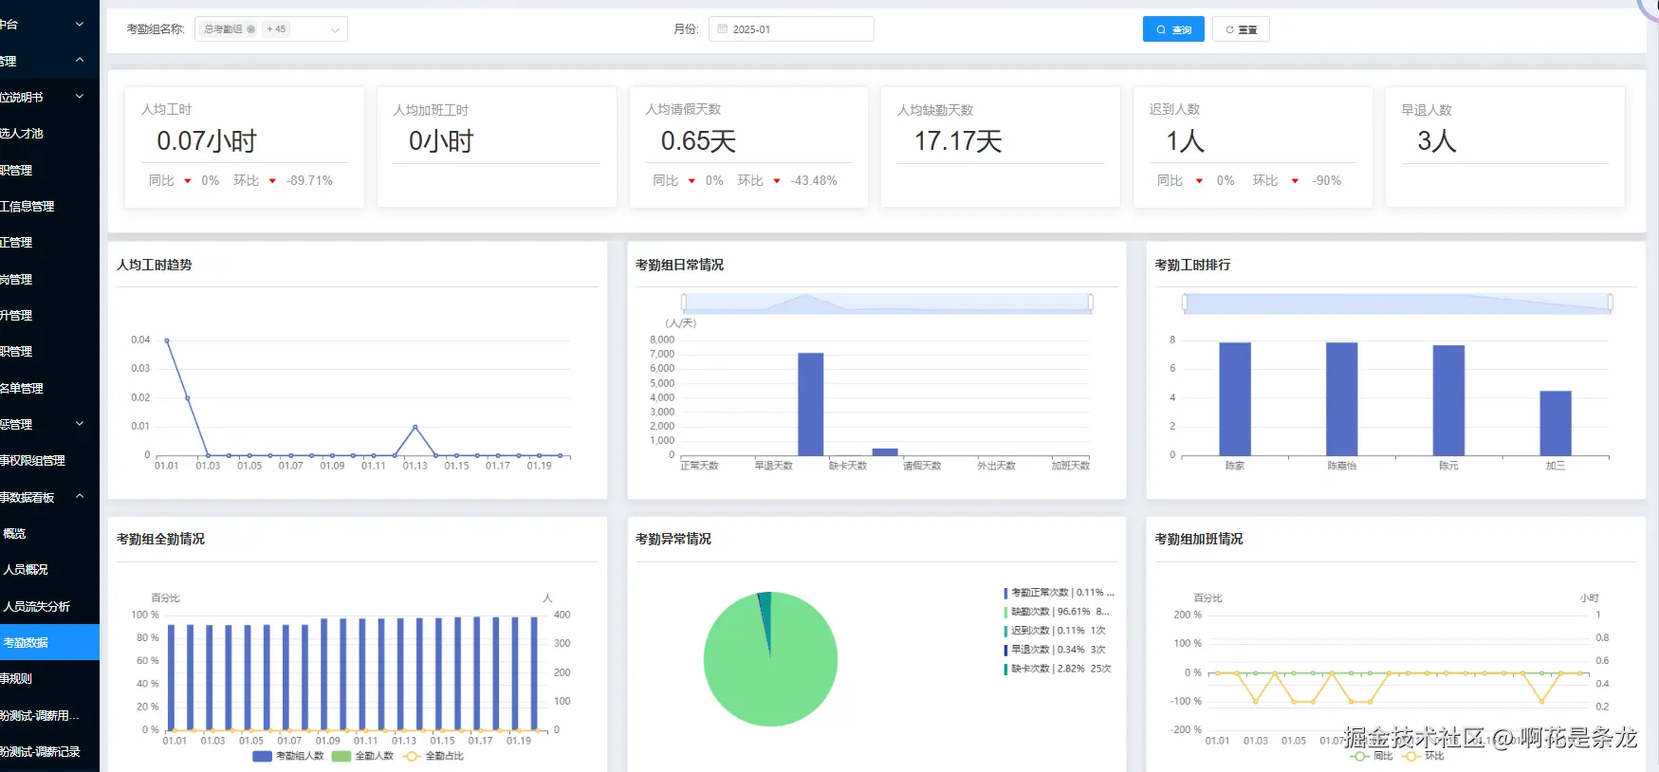The image size is (1659, 772).
Task: Click the 0.65天 人均请假天数 value
Action: (698, 141)
